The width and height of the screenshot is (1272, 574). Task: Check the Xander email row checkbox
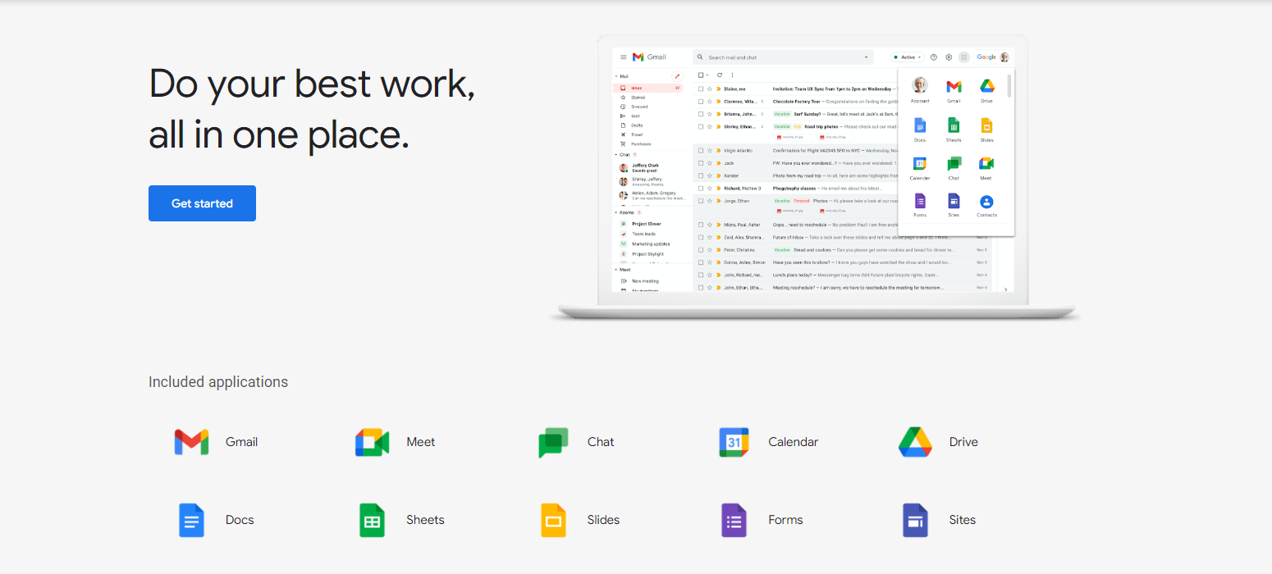point(701,175)
